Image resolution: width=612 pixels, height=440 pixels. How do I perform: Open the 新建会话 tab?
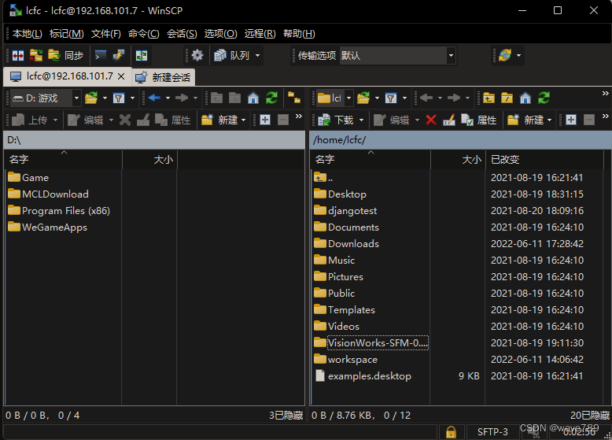163,77
